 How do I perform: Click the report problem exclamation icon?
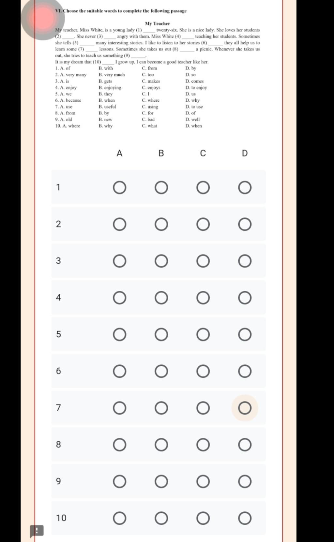click(x=37, y=531)
